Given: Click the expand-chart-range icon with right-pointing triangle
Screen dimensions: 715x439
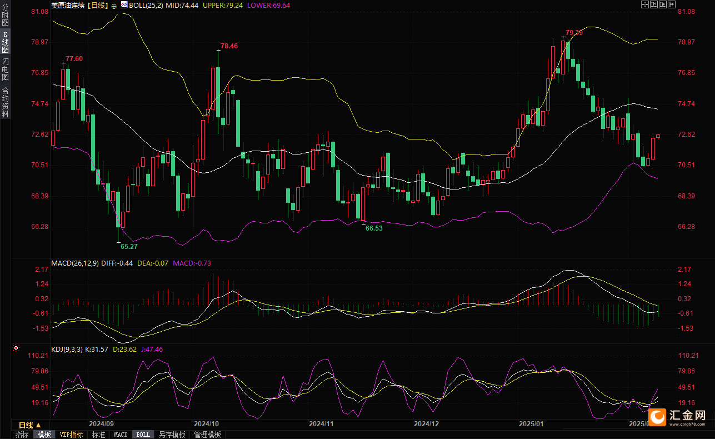Looking at the screenshot, I should click(663, 4).
